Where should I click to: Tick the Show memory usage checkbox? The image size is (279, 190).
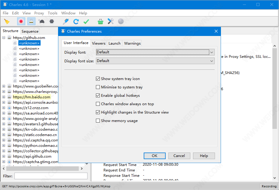point(98,121)
